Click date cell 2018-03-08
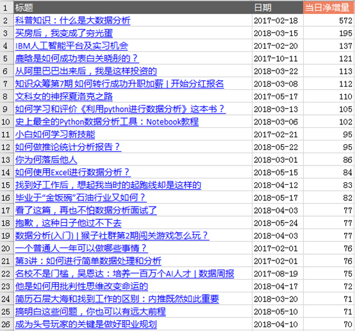The width and height of the screenshot is (355, 331). click(277, 84)
